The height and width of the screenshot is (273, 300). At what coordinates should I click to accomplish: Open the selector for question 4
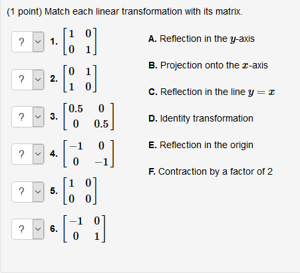tap(28, 154)
